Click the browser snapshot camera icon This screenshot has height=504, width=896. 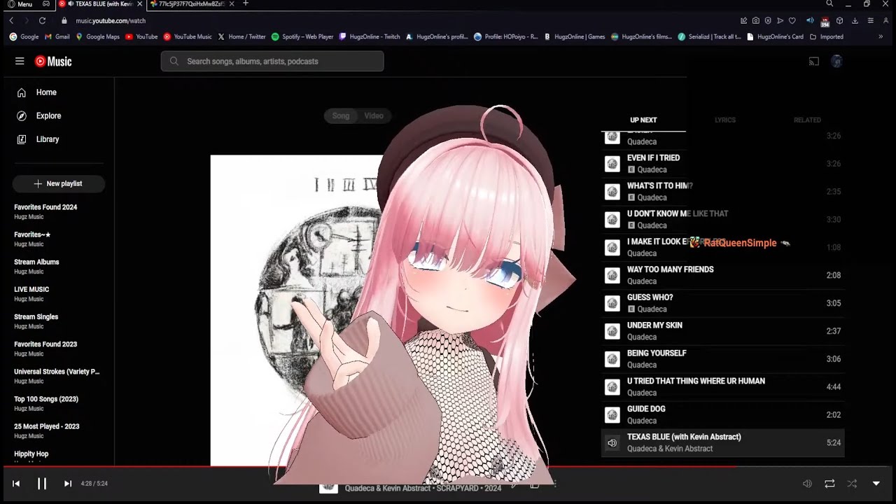point(755,21)
